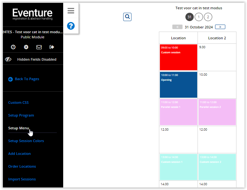Open Setup Program in sidebar
The width and height of the screenshot is (247, 190).
(x=21, y=115)
